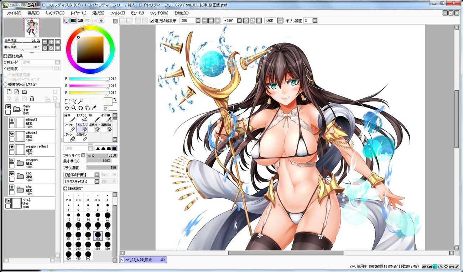Expand the 詳細設定 advanced settings section

click(x=65, y=188)
